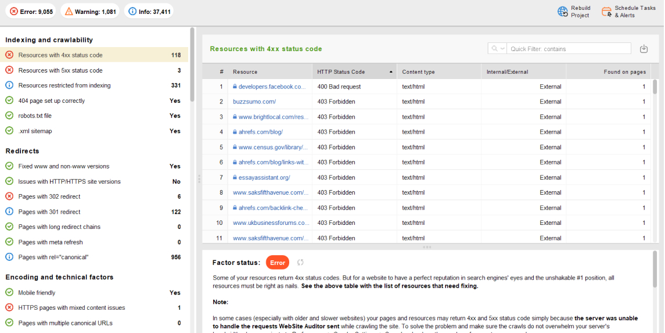Click the Encoding and technical factors heading

[x=59, y=277]
